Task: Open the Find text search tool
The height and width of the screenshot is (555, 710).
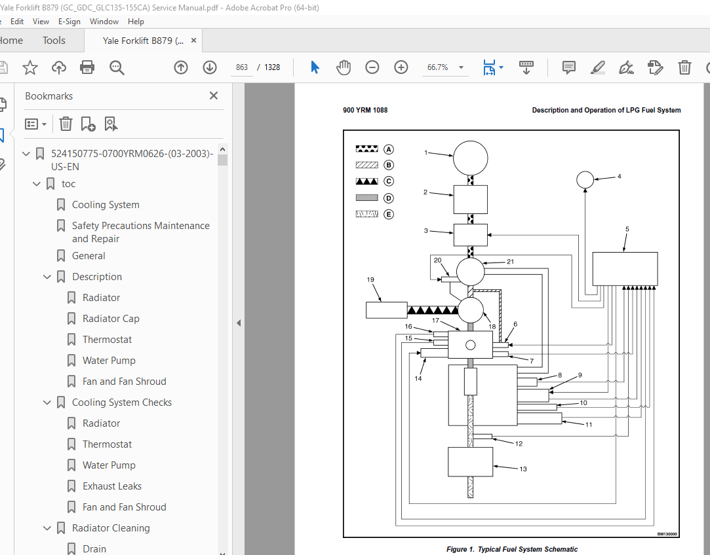Action: (x=117, y=67)
